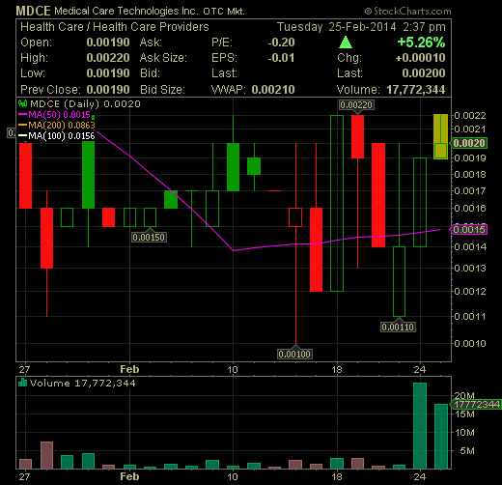Click the 0.00110 low price callout
This screenshot has height=485, width=502.
point(398,328)
